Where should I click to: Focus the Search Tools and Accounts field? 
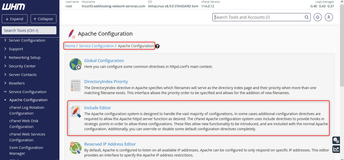tap(258, 17)
